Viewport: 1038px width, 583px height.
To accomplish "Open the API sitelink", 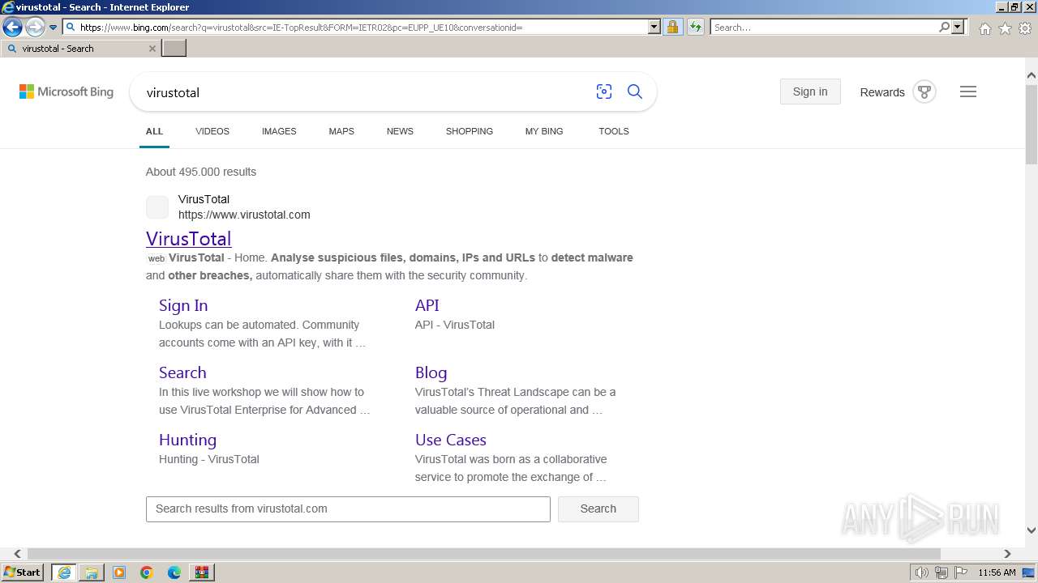I will click(x=427, y=305).
